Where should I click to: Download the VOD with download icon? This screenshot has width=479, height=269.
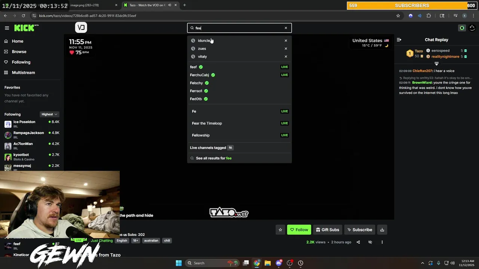pyautogui.click(x=382, y=230)
